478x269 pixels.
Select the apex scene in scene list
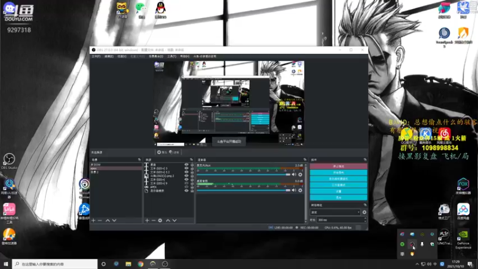click(x=116, y=169)
